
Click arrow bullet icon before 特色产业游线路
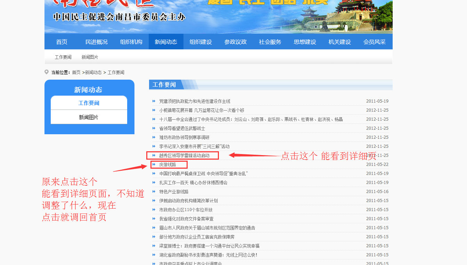[x=154, y=192]
